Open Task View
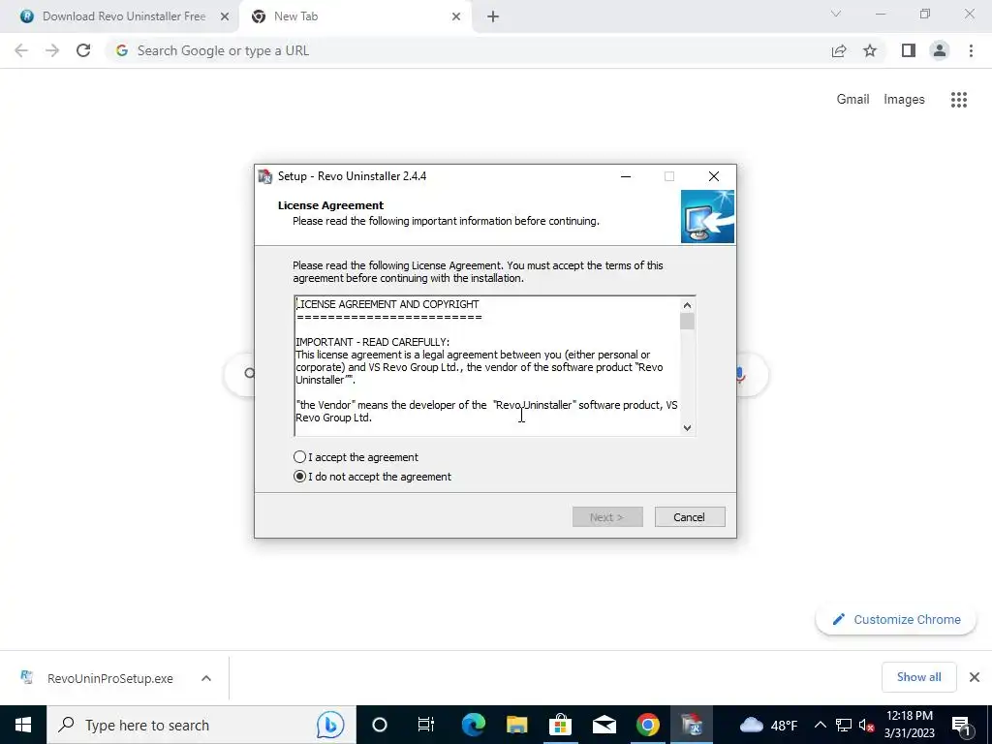This screenshot has width=992, height=744. (426, 725)
